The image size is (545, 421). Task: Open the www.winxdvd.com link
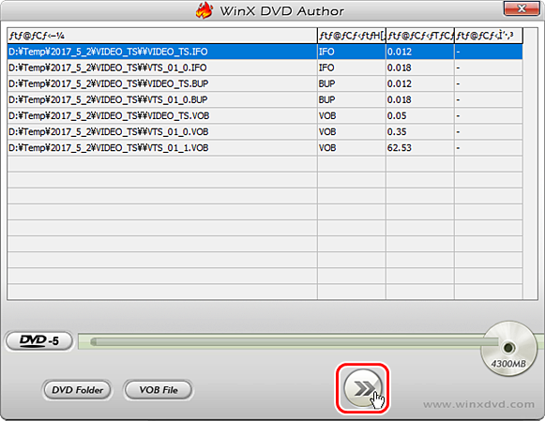[478, 404]
